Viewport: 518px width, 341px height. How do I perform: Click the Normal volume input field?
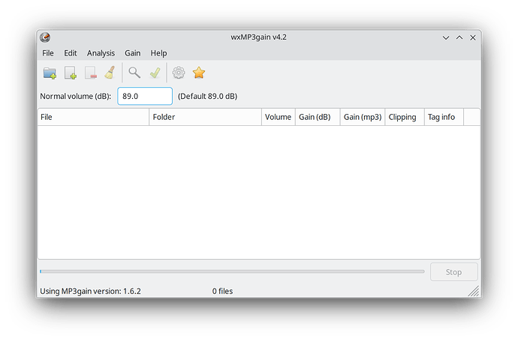point(145,96)
